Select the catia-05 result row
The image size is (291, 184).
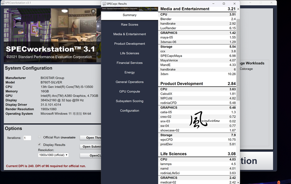[198, 112]
